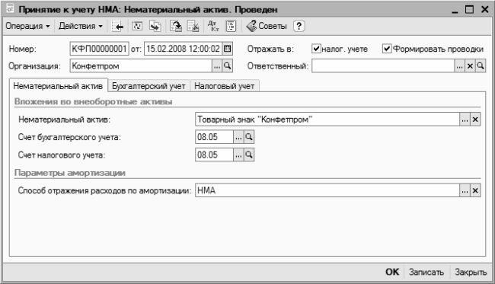The width and height of the screenshot is (495, 284).
Task: Click the OK button
Action: 392,272
